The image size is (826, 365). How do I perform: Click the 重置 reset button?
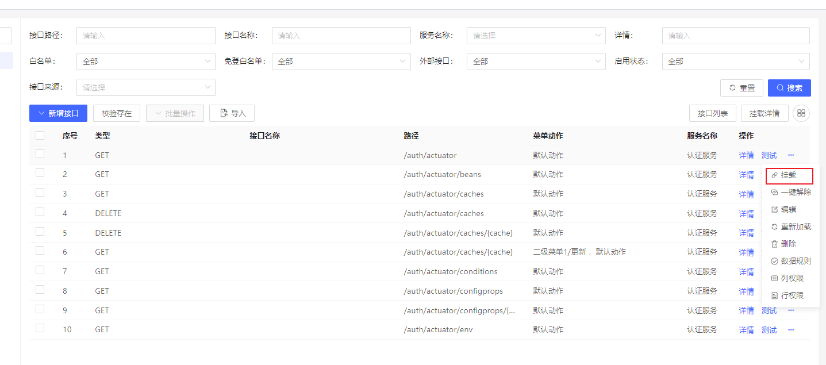[x=742, y=88]
